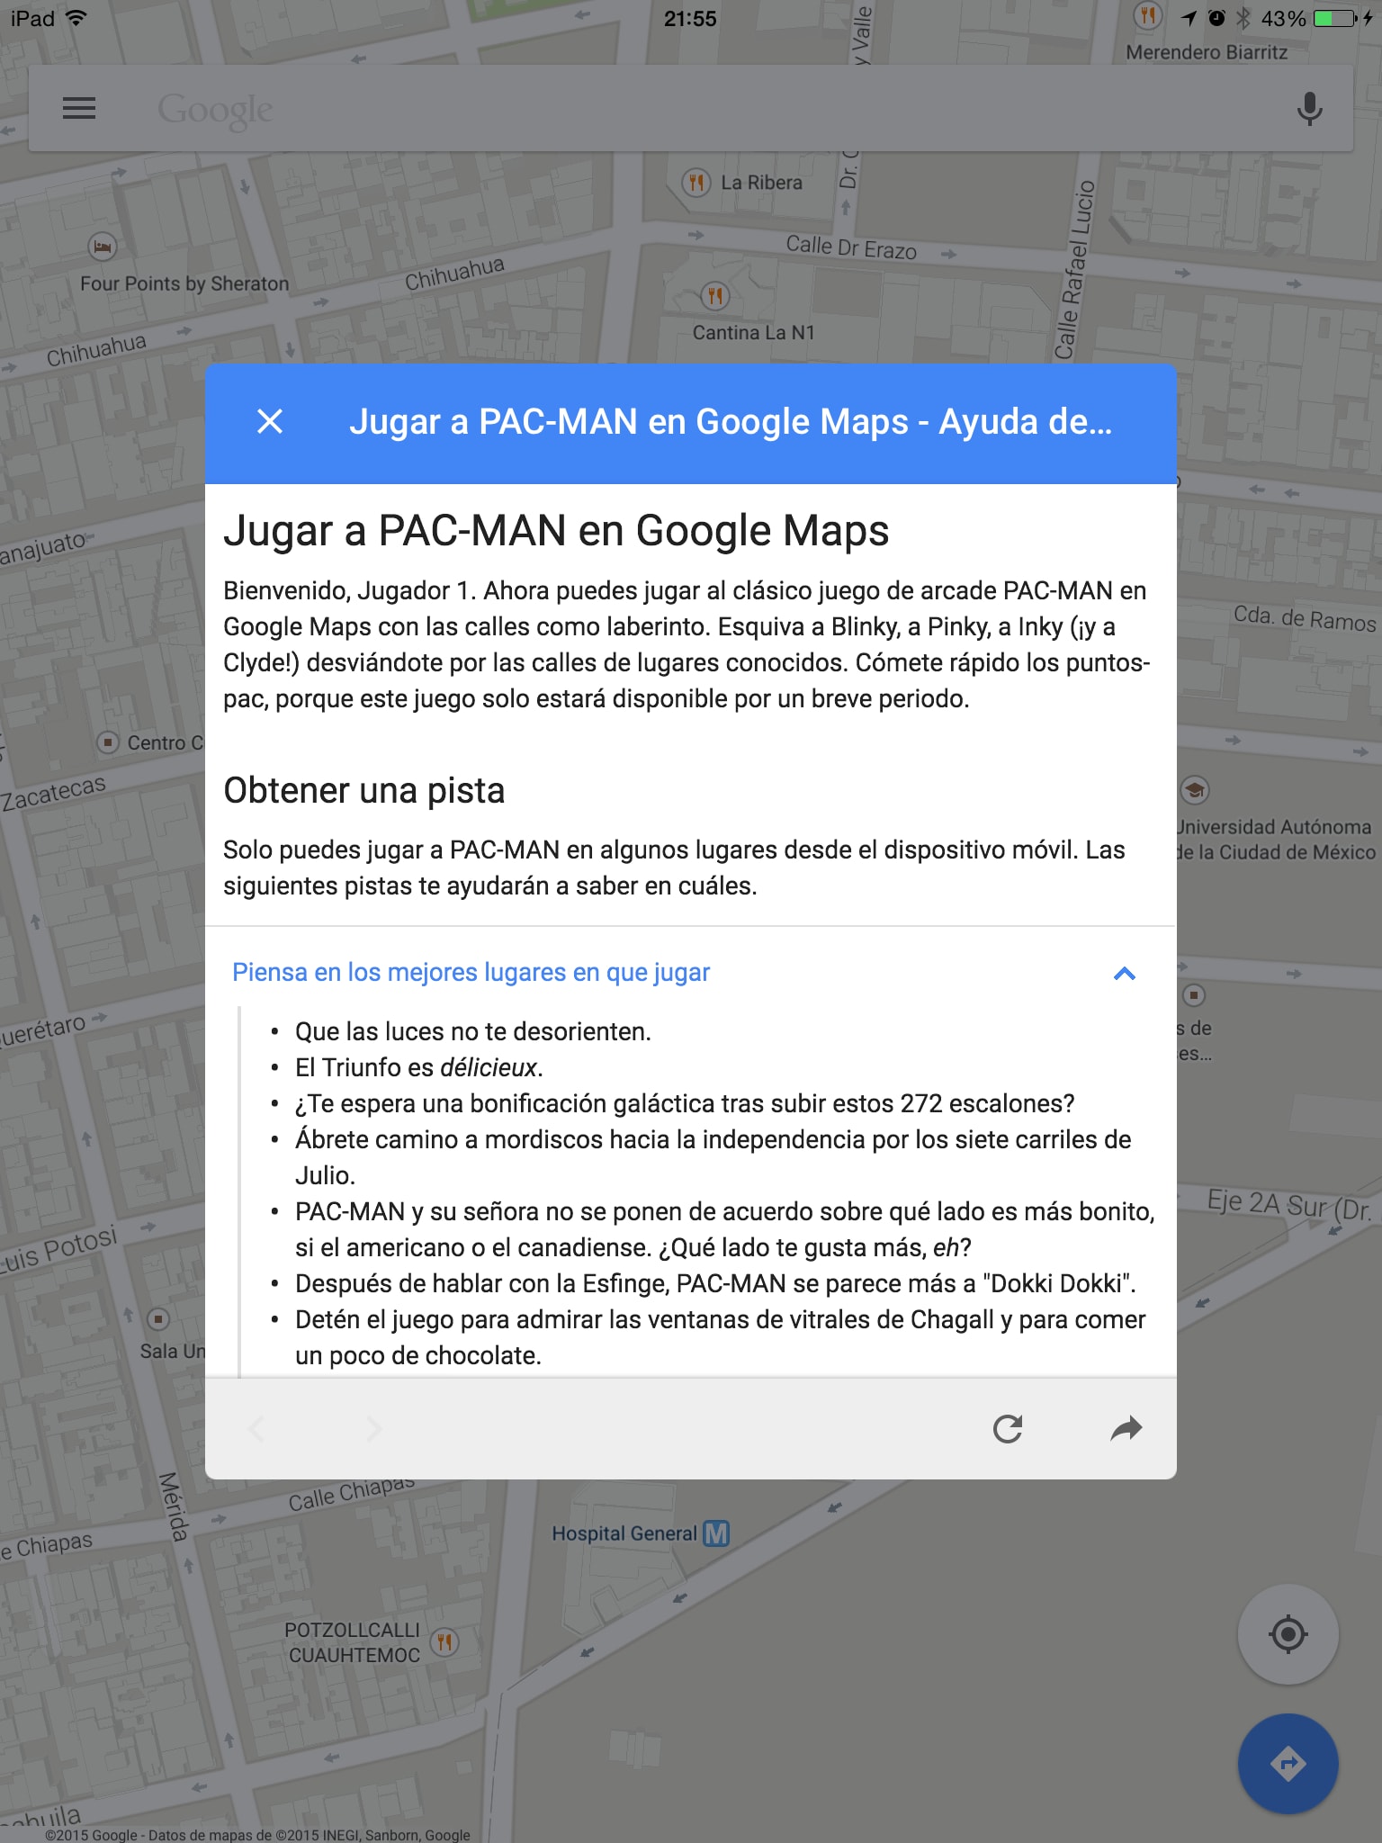
Task: Open directions with blue arrow button
Action: tap(1288, 1764)
